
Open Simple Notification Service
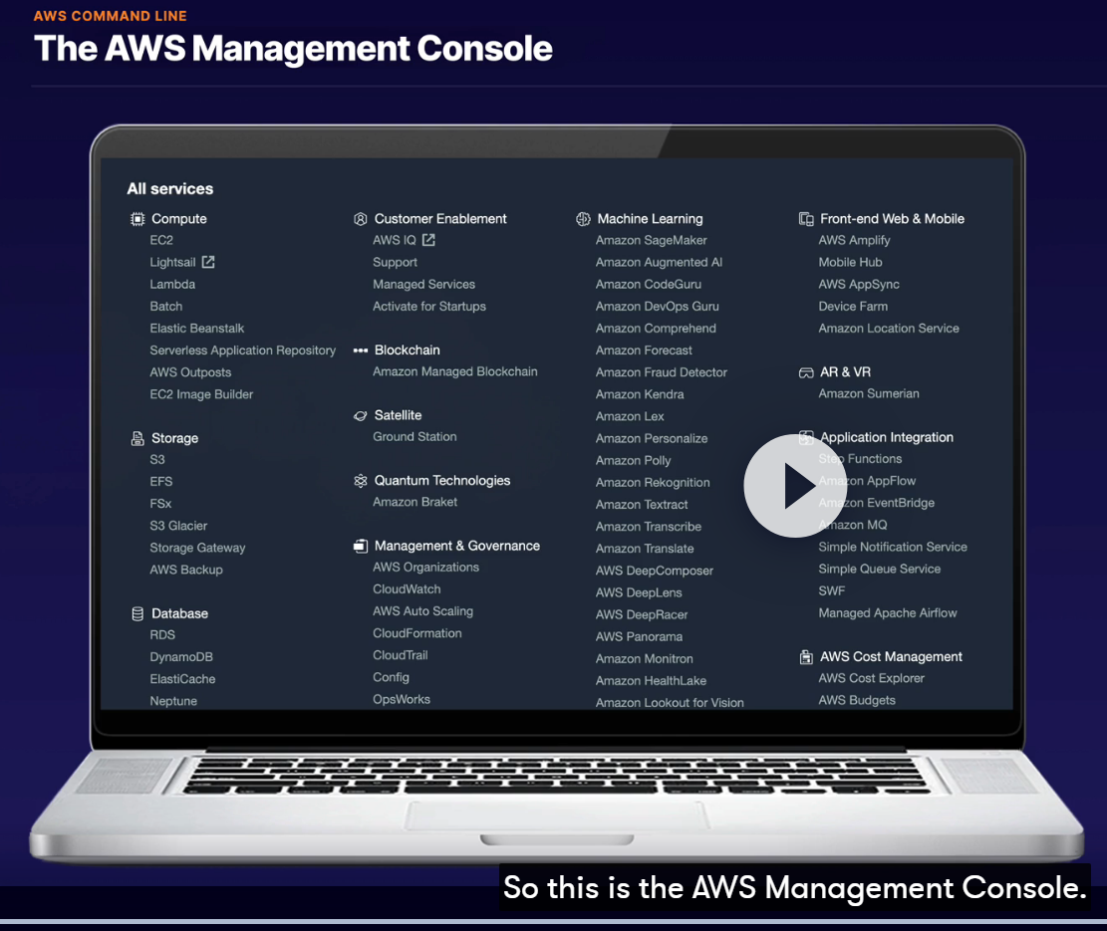(x=893, y=548)
